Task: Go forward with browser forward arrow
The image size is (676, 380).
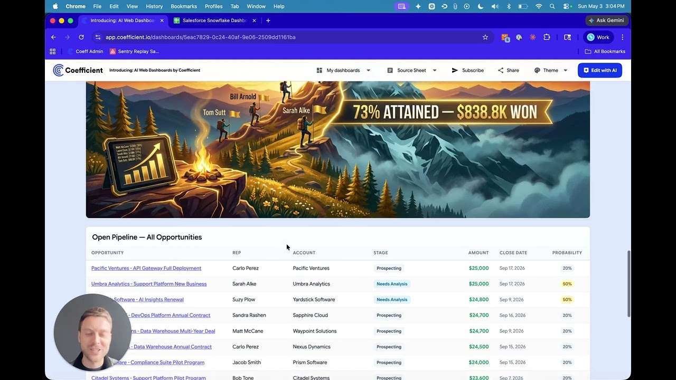Action: click(67, 37)
